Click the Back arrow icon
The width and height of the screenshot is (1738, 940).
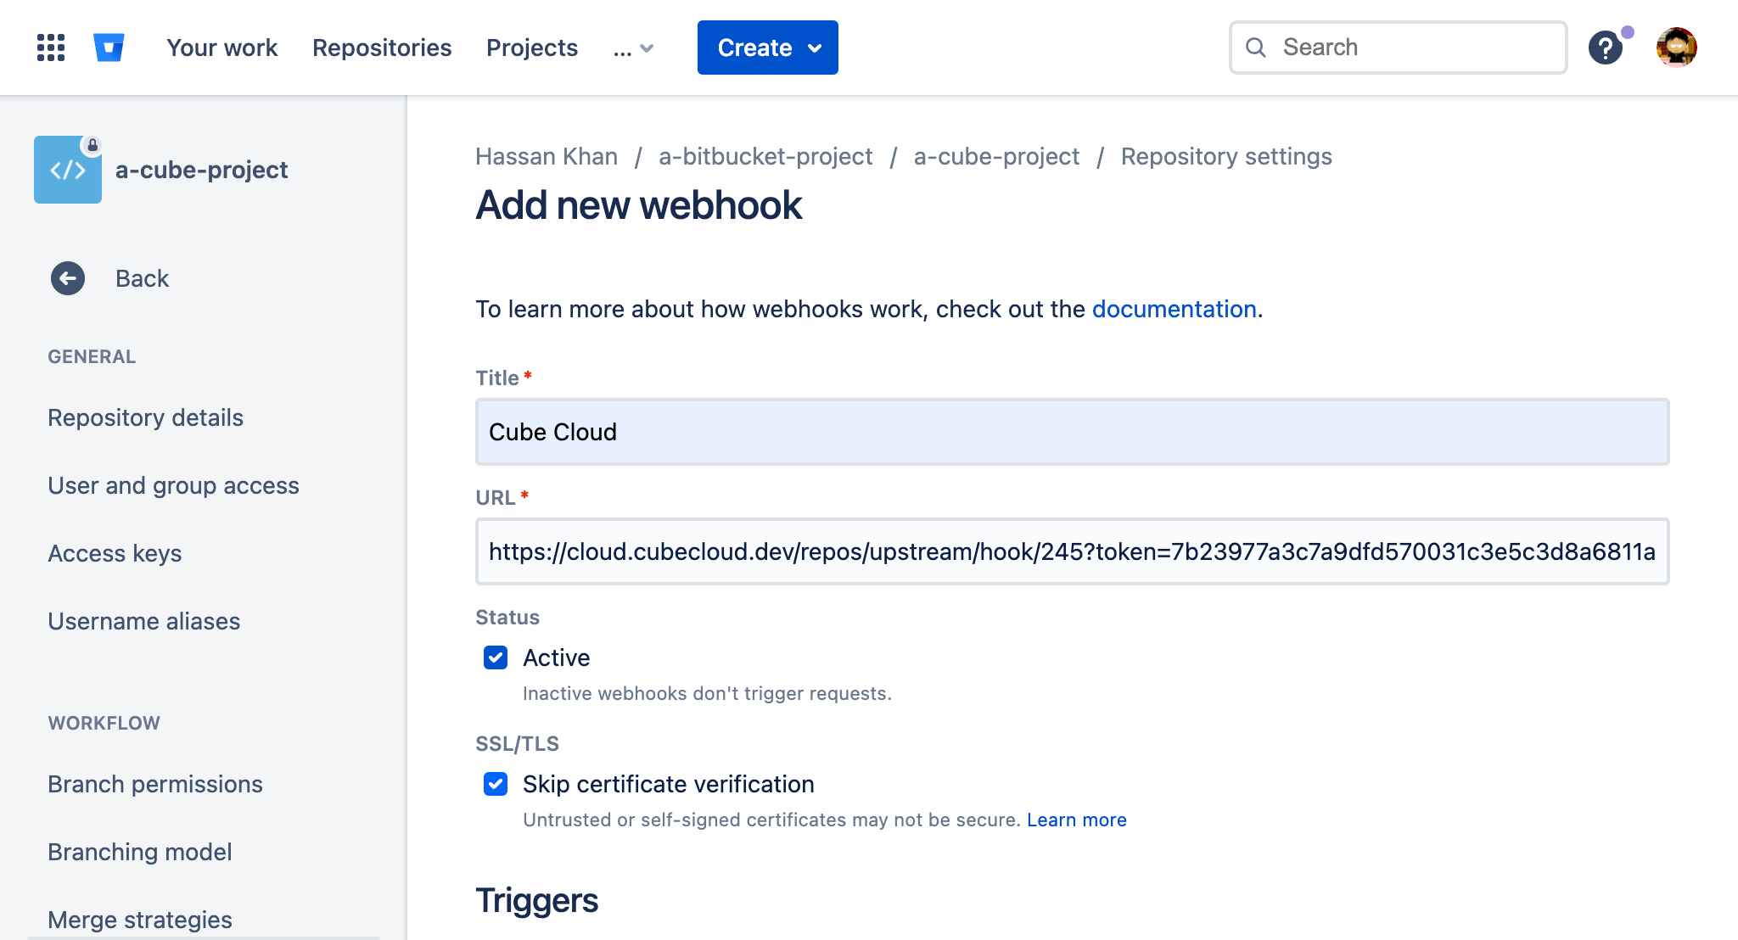point(68,278)
